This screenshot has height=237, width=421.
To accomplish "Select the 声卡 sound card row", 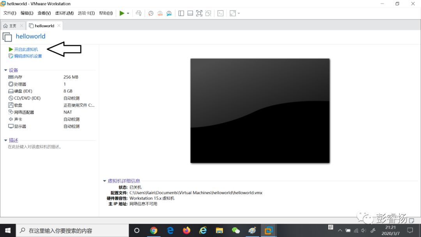I will coord(51,119).
